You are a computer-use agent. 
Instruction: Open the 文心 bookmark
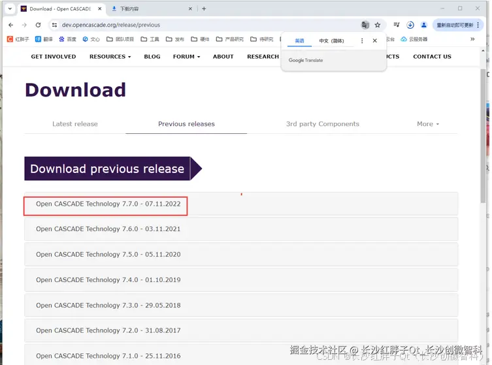tap(91, 39)
